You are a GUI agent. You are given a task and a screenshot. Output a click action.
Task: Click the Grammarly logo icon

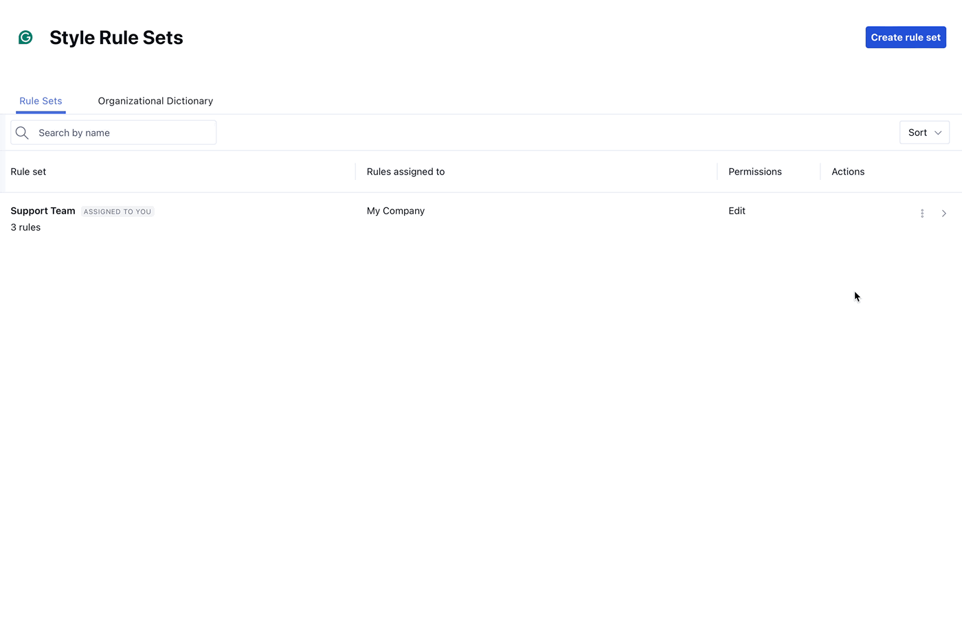25,37
